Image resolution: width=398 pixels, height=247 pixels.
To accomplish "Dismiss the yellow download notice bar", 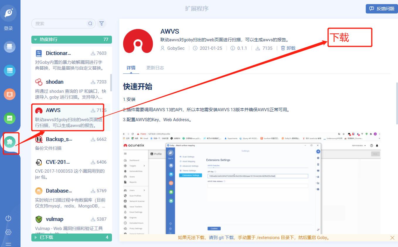I will click(x=392, y=238).
